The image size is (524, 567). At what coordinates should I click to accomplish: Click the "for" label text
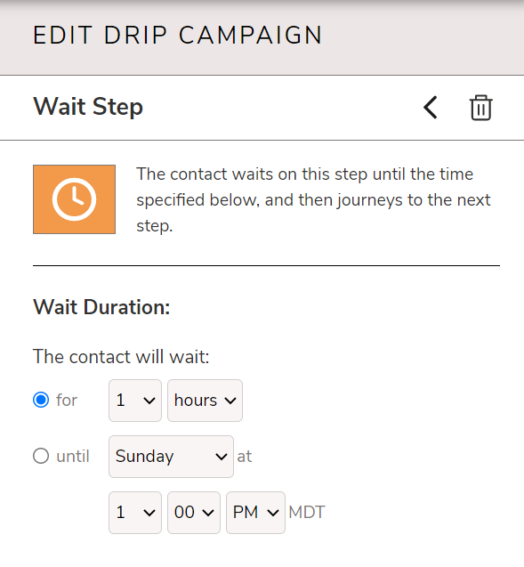click(x=67, y=401)
